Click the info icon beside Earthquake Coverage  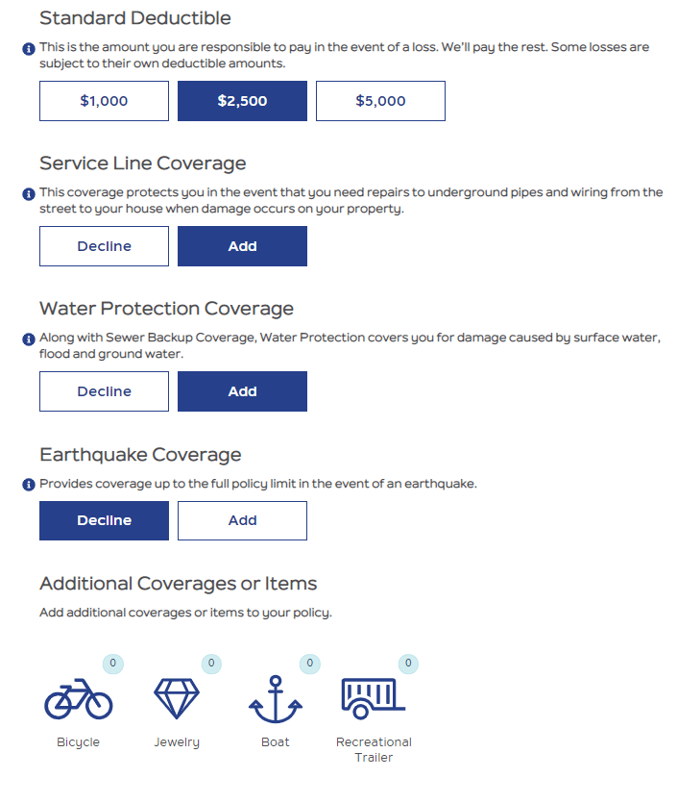tap(27, 484)
